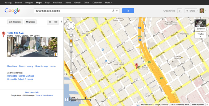Switch to Satellite view

tap(200, 25)
